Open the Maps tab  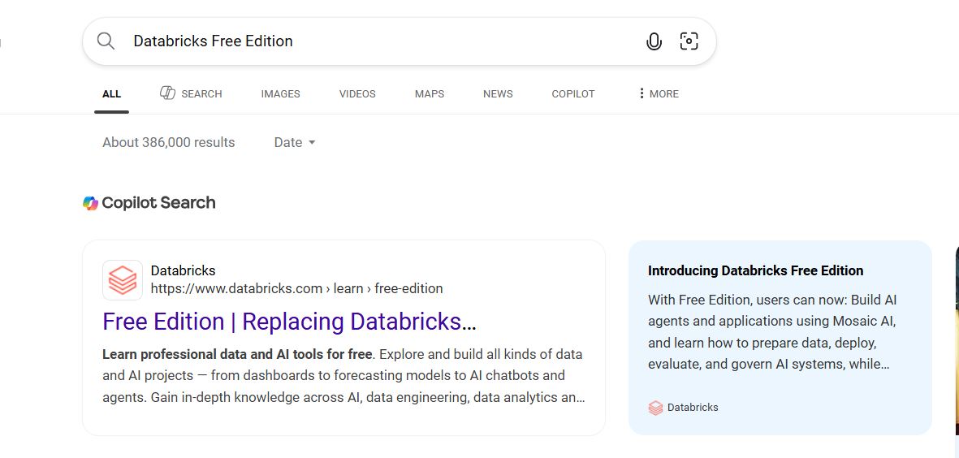(x=429, y=93)
